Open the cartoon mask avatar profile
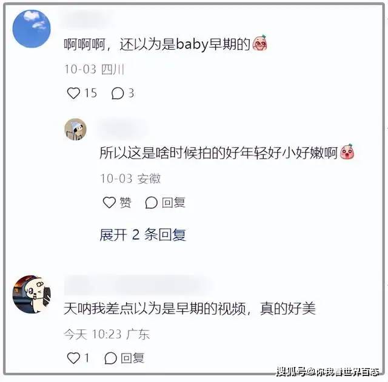Viewport: 388px width, 382px height. point(32,294)
